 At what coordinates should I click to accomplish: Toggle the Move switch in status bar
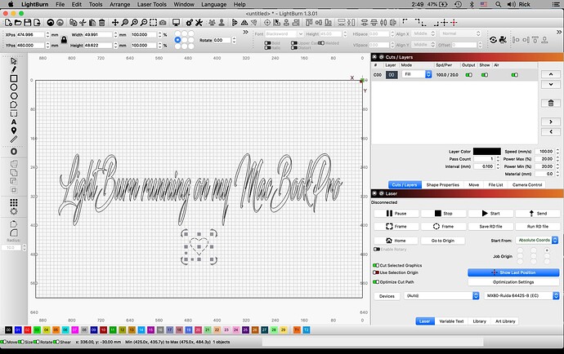click(x=3, y=342)
